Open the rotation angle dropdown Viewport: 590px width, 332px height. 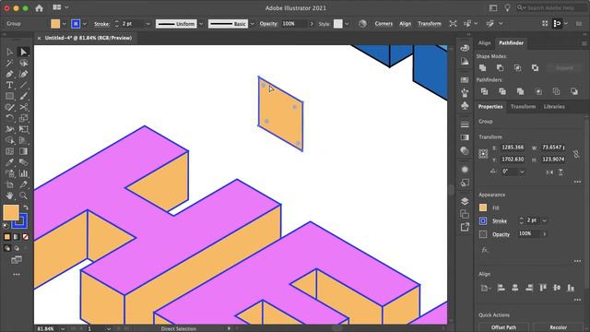click(522, 172)
